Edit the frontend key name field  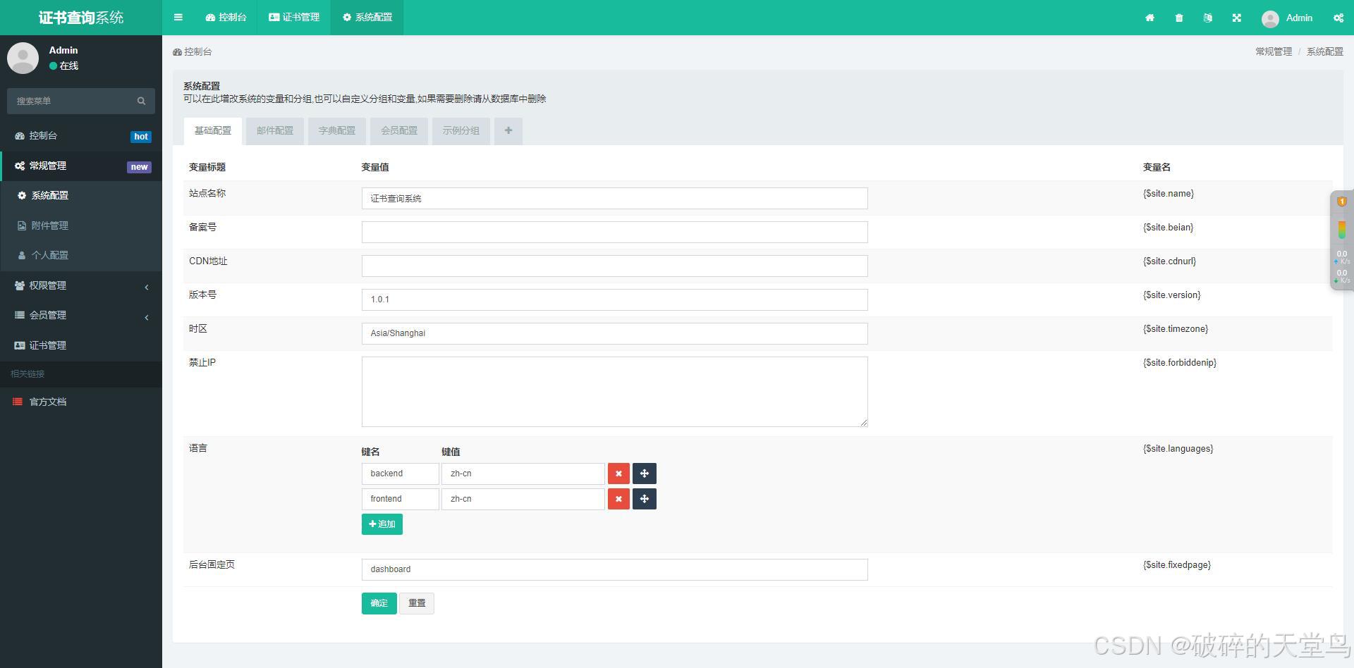click(x=400, y=499)
